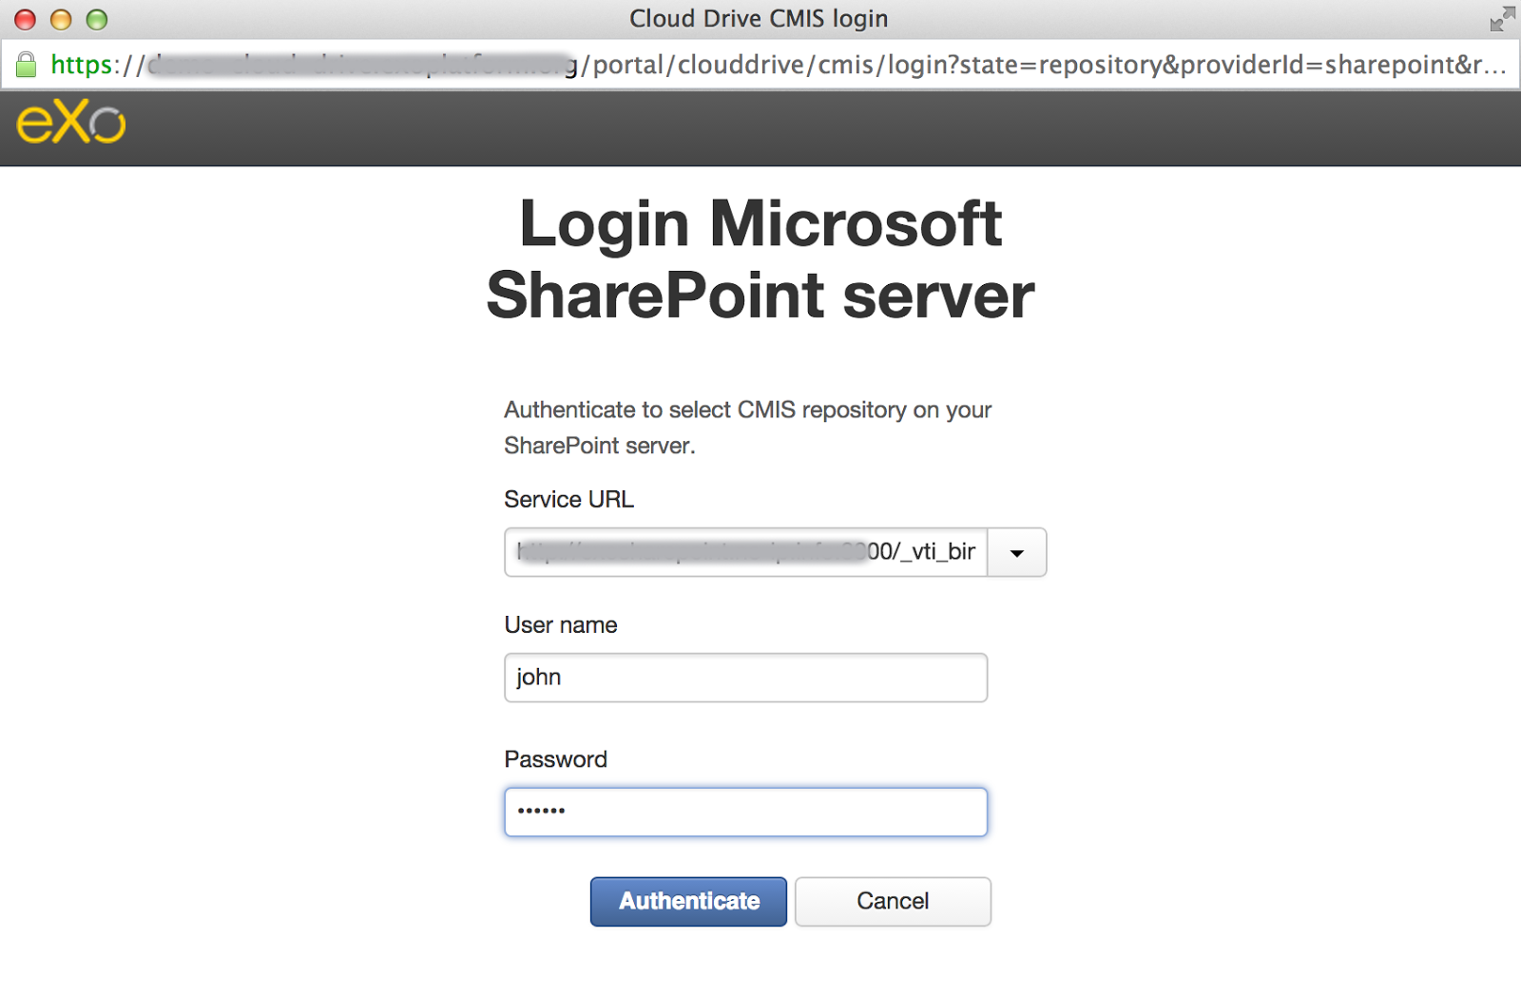Click the eXo logo in the header
Image resolution: width=1521 pixels, height=995 pixels.
[x=71, y=122]
